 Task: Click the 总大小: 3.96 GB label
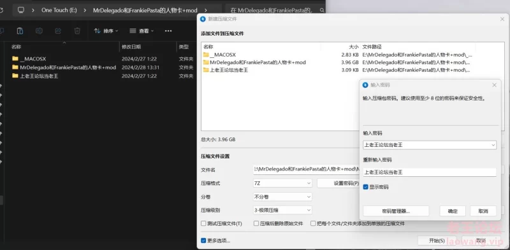218,139
